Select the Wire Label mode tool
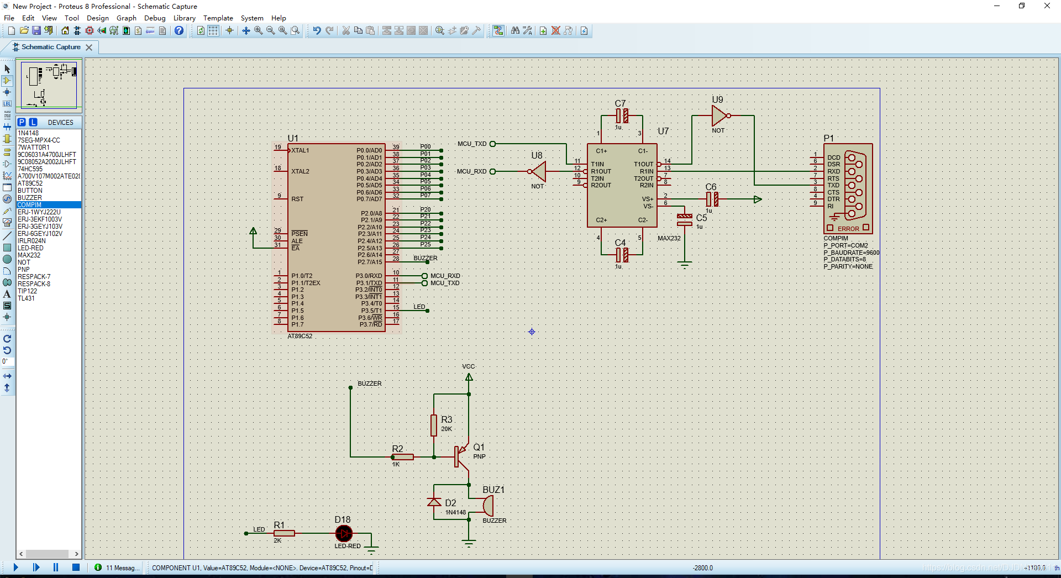 (x=7, y=103)
